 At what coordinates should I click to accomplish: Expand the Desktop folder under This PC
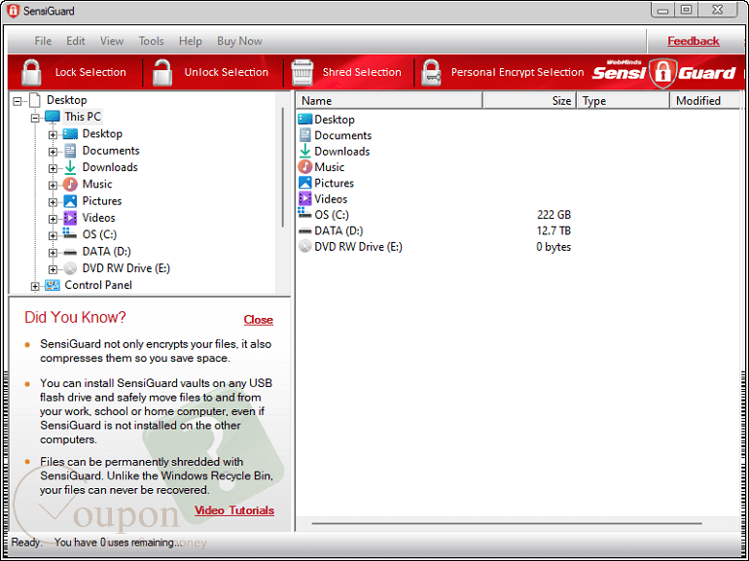(x=53, y=134)
